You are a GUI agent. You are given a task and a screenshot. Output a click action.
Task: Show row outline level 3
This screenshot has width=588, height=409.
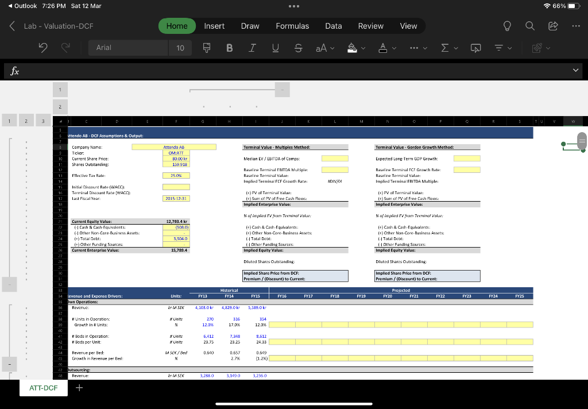point(43,121)
